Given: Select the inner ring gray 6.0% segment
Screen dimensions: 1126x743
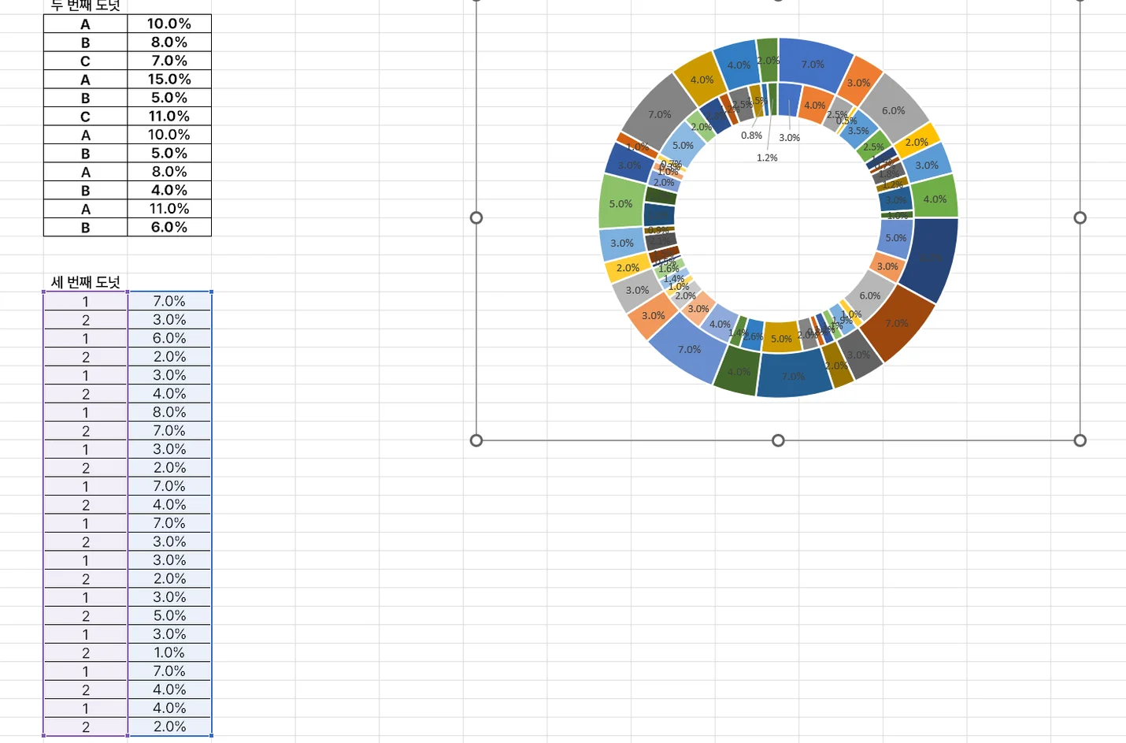Looking at the screenshot, I should pyautogui.click(x=869, y=295).
